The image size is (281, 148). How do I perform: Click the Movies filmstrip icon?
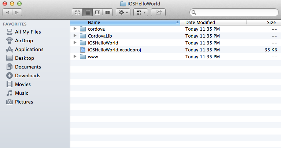pyautogui.click(x=10, y=84)
